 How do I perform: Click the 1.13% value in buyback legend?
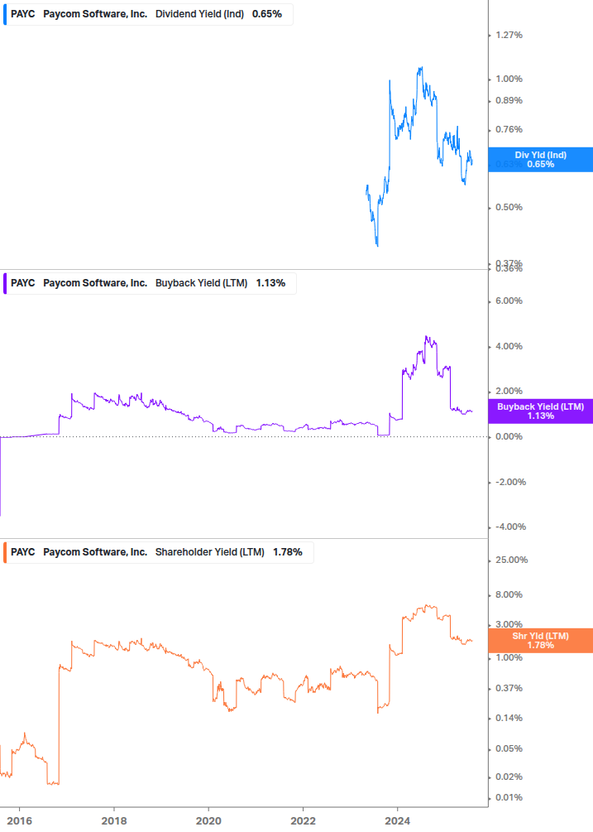pos(270,283)
